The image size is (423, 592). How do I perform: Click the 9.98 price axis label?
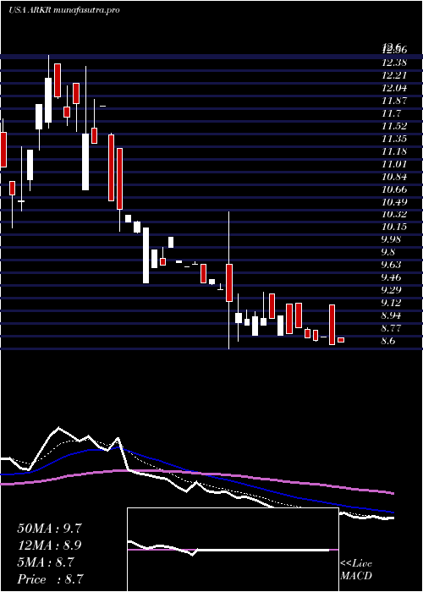tap(391, 239)
